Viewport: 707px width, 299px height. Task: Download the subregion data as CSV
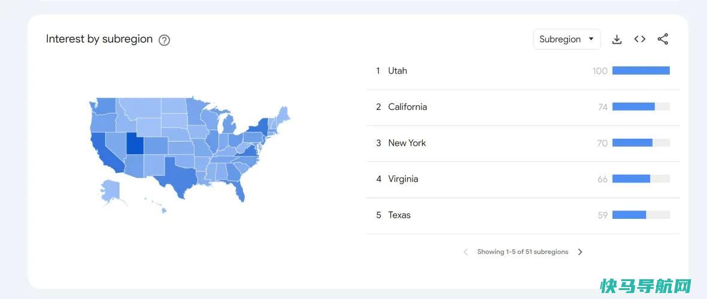coord(617,39)
